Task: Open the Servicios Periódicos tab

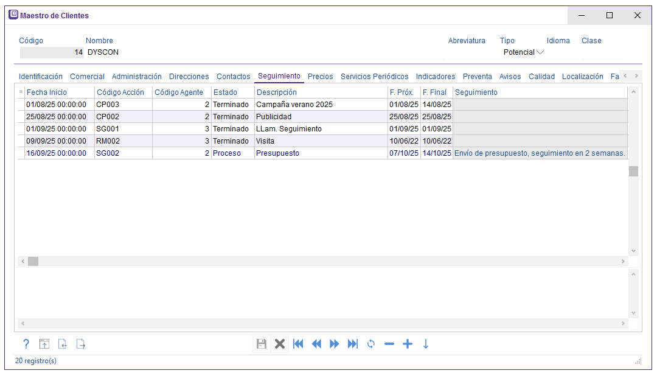Action: pos(374,77)
